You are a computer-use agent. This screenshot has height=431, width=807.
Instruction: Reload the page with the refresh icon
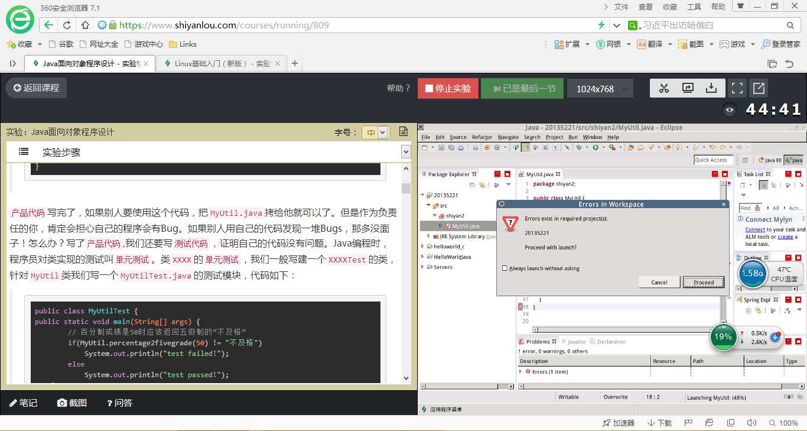[x=67, y=25]
